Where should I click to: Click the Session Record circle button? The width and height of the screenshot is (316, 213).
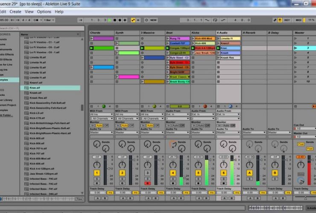[x=146, y=20]
